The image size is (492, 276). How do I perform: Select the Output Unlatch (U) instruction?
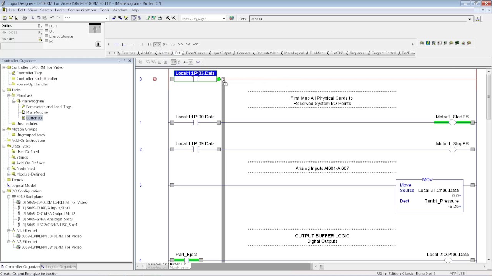coord(172,44)
